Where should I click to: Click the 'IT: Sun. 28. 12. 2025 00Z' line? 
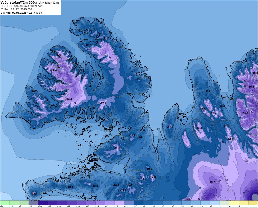click(x=17, y=9)
